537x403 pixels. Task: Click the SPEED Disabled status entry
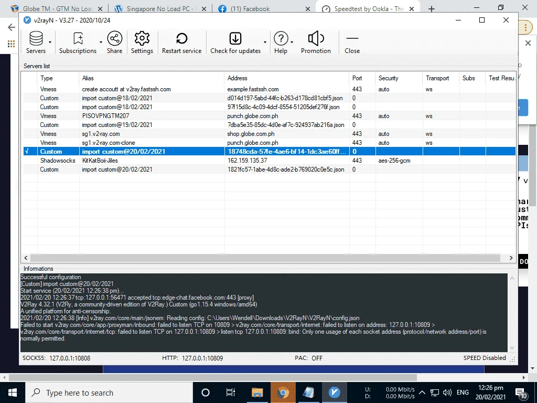[485, 358]
